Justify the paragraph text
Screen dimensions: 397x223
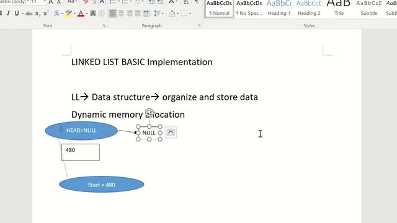138,13
